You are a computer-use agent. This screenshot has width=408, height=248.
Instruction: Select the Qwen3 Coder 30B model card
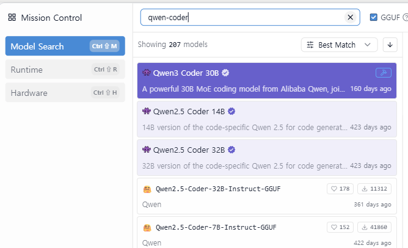pos(267,81)
